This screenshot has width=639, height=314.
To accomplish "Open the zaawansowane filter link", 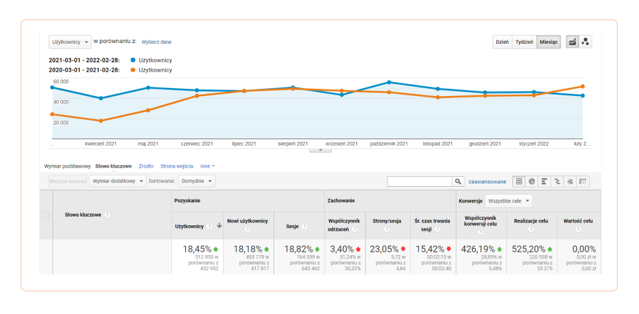I will point(488,182).
